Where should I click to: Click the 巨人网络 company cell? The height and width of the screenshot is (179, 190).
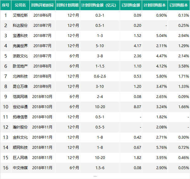(20, 158)
